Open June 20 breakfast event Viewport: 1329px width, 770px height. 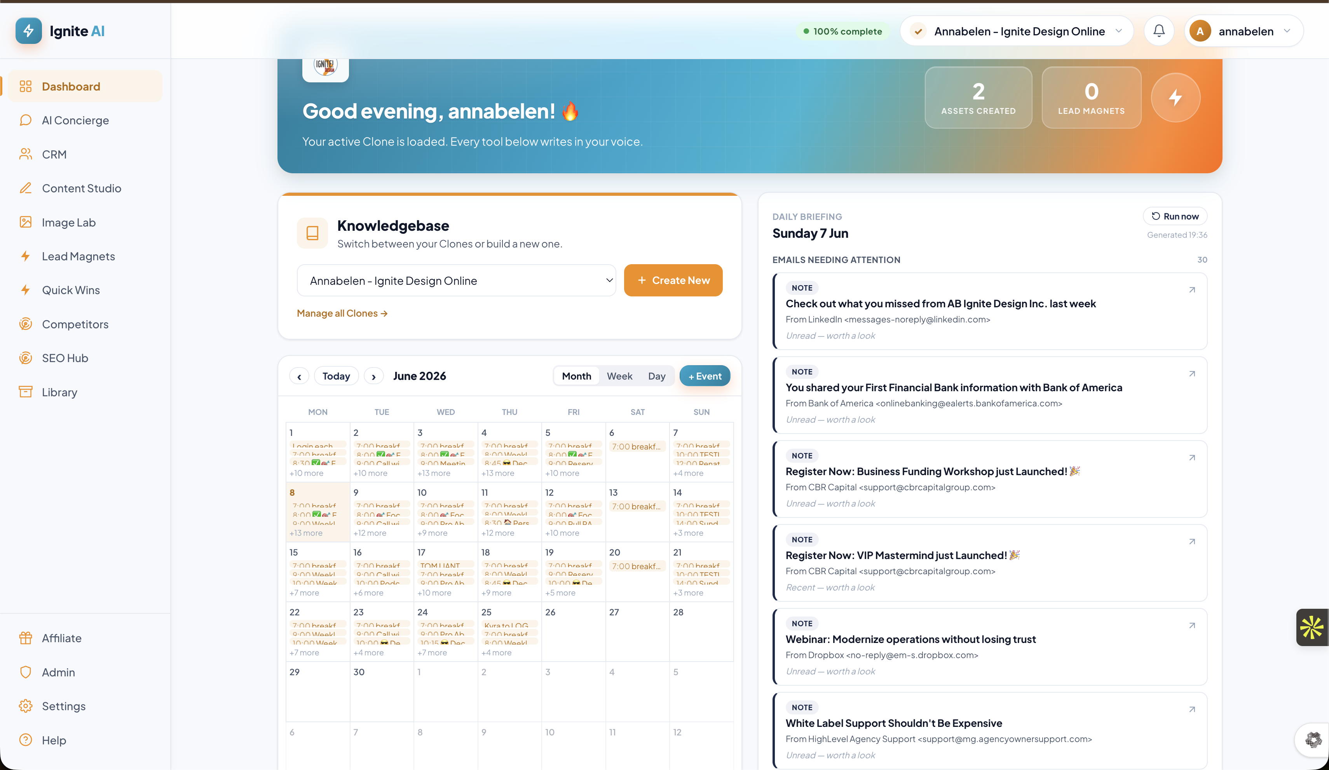637,566
